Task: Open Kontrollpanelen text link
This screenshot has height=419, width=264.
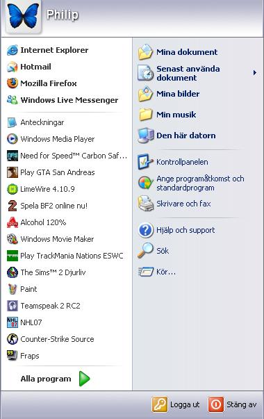Action: tap(182, 162)
